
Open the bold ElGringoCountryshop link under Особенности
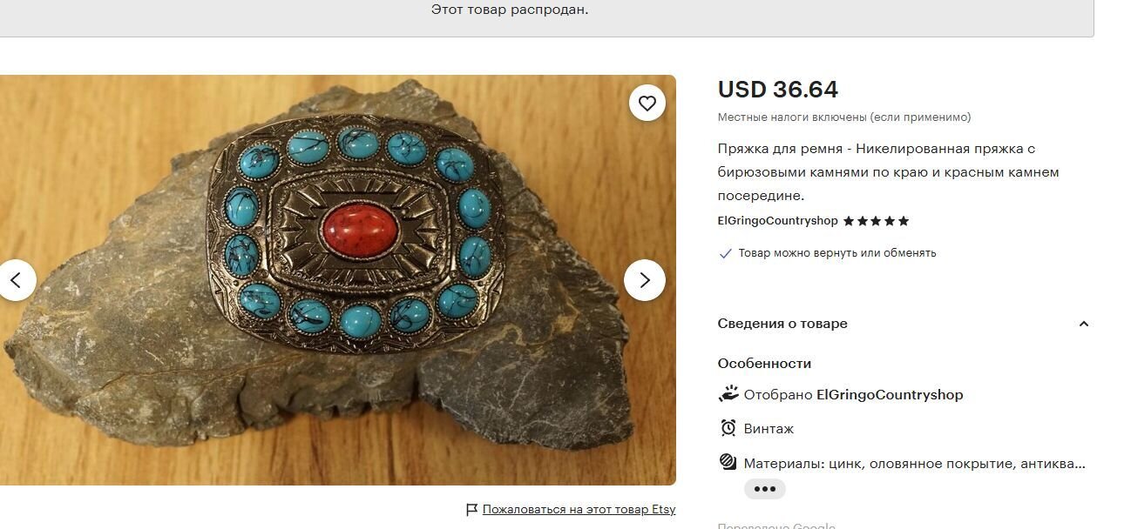point(890,394)
